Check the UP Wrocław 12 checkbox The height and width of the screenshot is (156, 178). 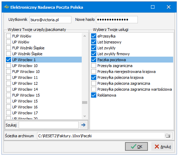tap(8, 83)
